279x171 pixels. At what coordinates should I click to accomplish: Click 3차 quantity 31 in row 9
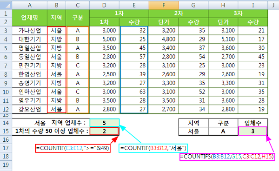click(253, 83)
